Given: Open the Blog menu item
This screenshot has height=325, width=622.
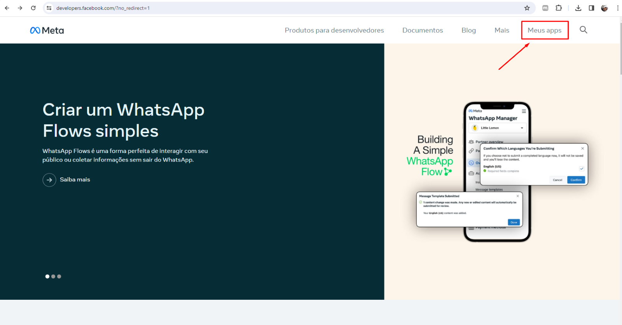Looking at the screenshot, I should pyautogui.click(x=468, y=30).
